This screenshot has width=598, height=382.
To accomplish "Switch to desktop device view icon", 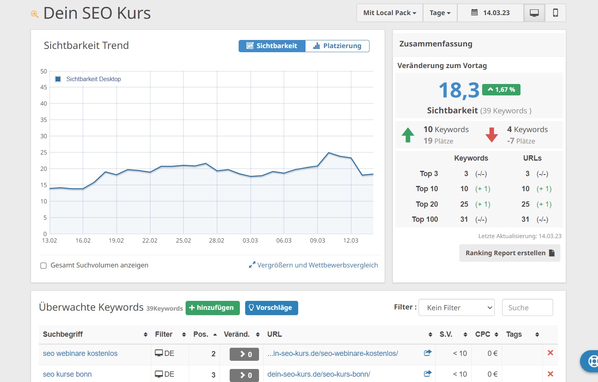I will click(x=534, y=13).
